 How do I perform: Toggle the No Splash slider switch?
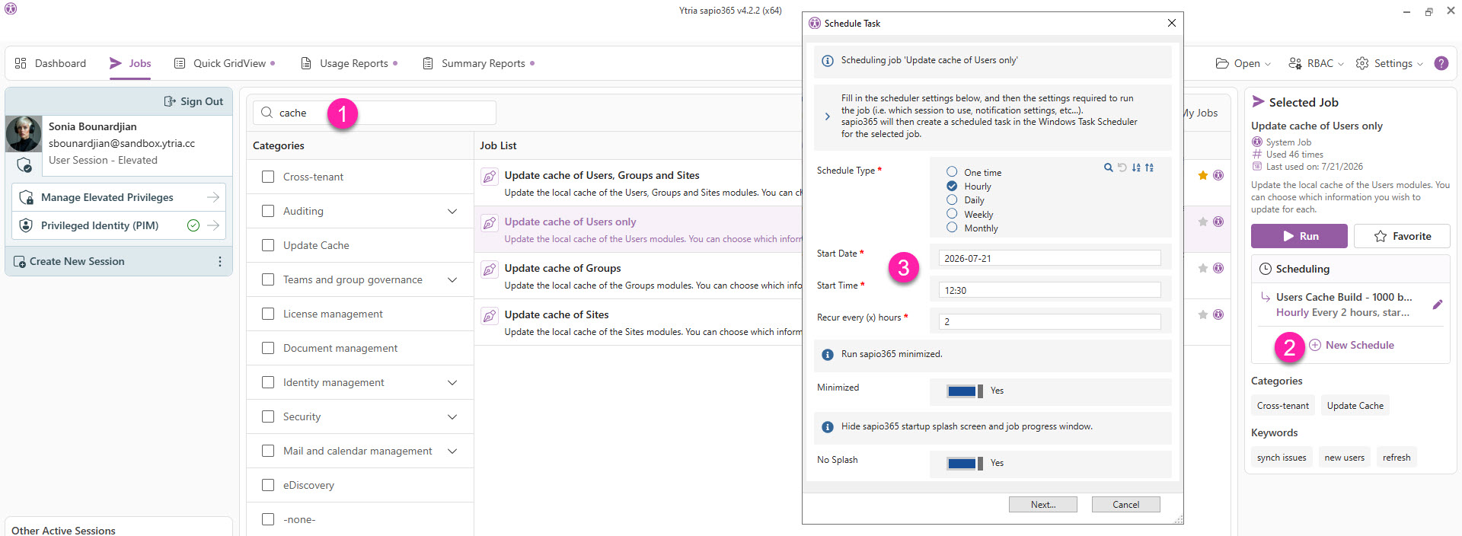tap(965, 463)
